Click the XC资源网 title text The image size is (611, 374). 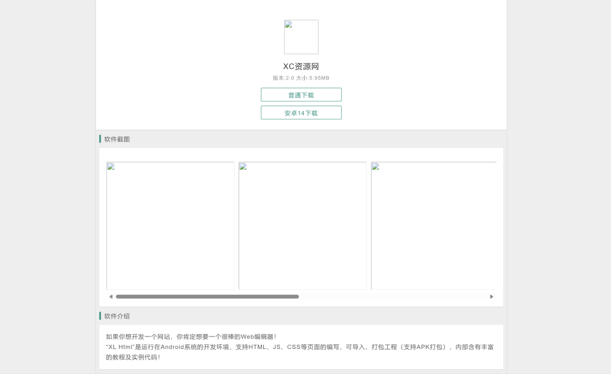(301, 67)
